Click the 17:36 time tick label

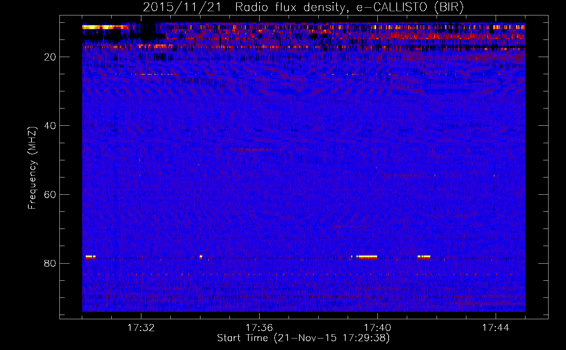point(259,328)
